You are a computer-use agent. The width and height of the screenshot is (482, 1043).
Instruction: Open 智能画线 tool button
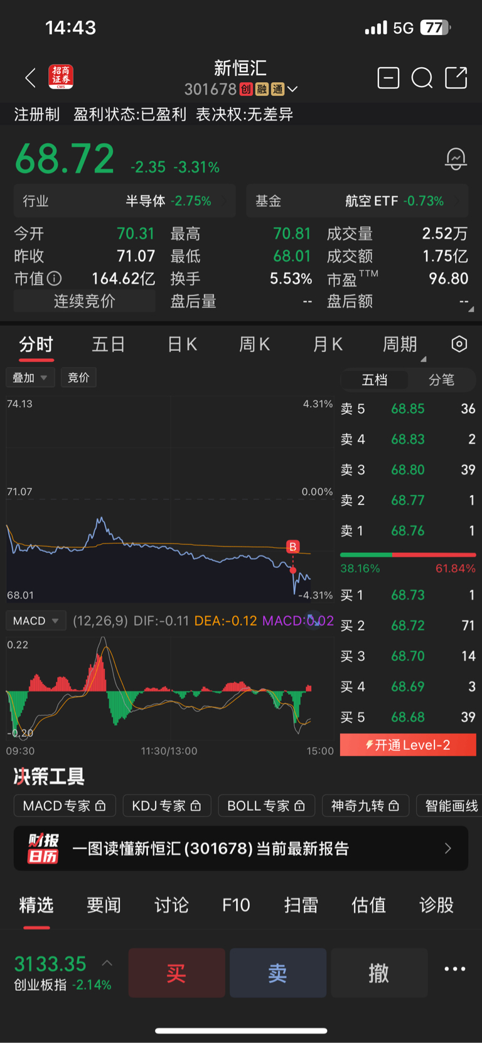449,806
